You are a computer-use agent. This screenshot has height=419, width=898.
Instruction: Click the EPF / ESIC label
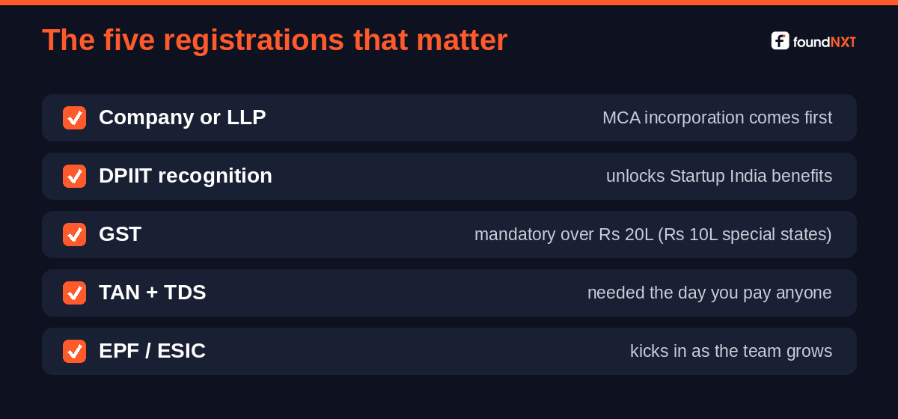tap(152, 351)
